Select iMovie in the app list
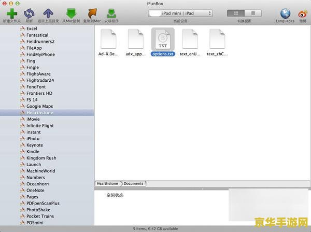311x232 pixels. [x=33, y=119]
